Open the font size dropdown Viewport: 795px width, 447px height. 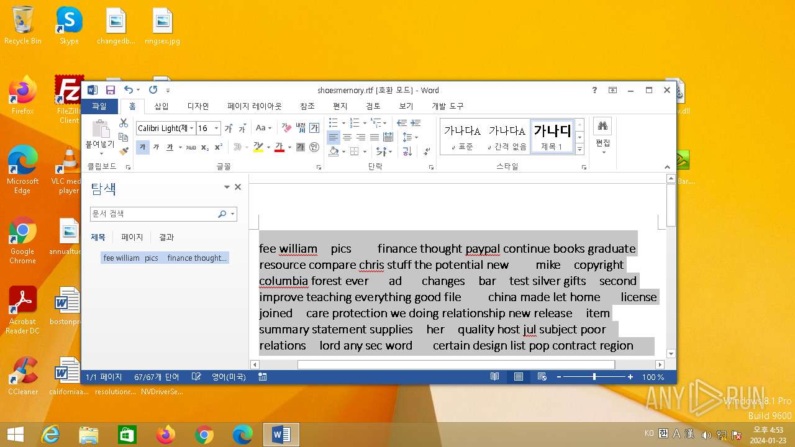click(217, 129)
